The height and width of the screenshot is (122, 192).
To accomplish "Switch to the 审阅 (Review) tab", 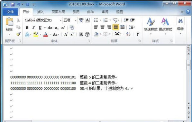I will (105, 12).
